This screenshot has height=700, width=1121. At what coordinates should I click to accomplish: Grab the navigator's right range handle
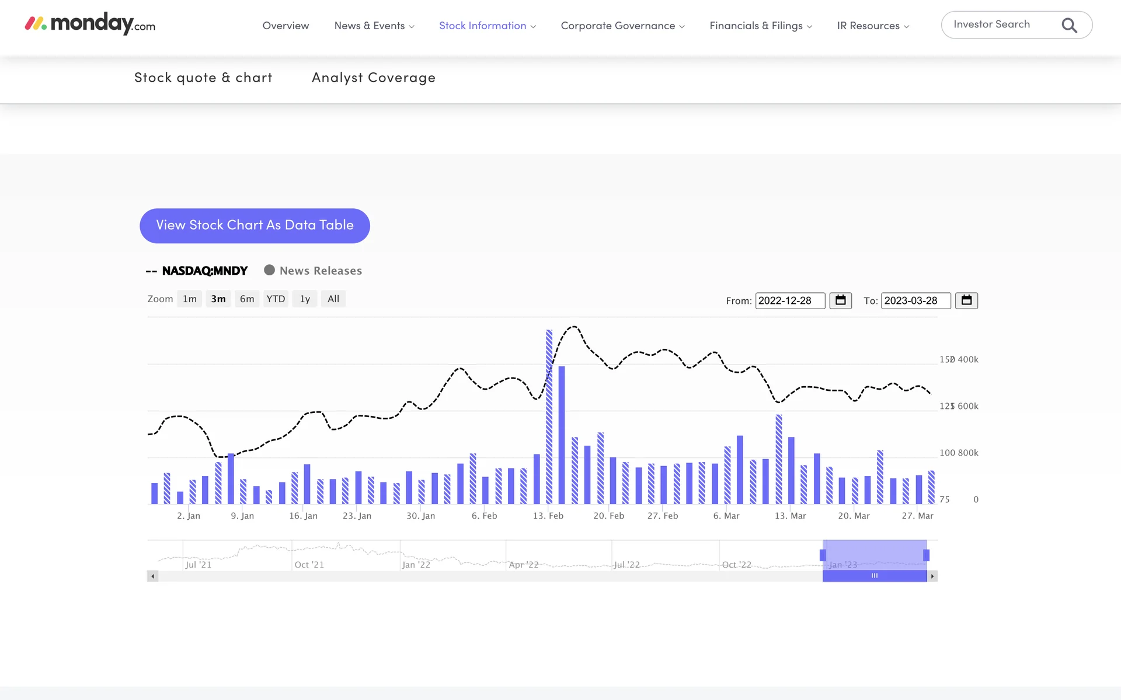pyautogui.click(x=926, y=555)
